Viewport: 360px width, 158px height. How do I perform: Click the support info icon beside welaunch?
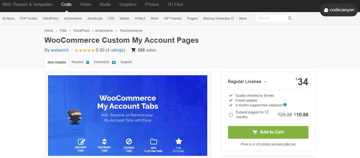tap(285, 105)
